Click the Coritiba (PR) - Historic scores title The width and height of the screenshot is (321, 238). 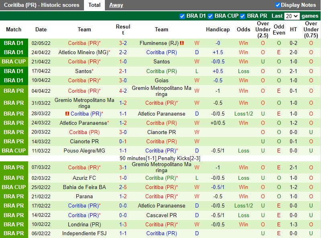41,5
